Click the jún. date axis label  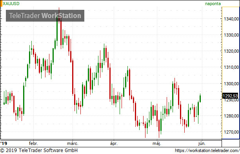point(202,144)
